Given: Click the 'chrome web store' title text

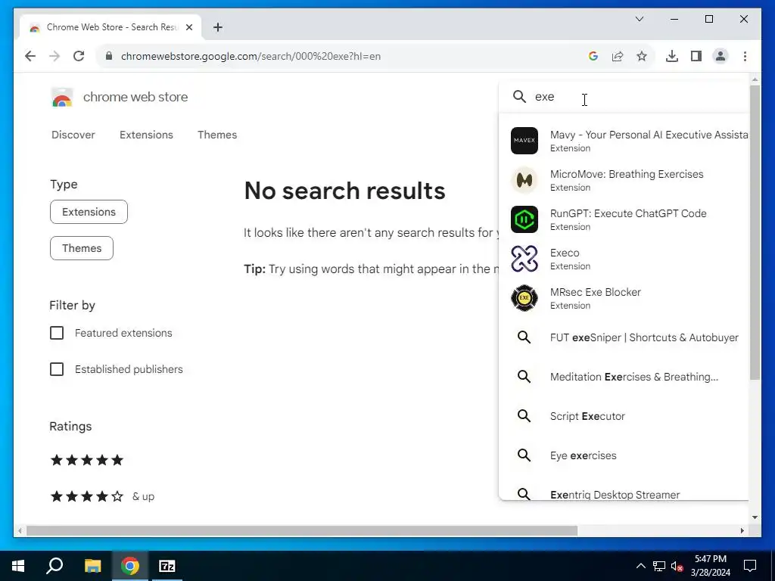Looking at the screenshot, I should 135,97.
